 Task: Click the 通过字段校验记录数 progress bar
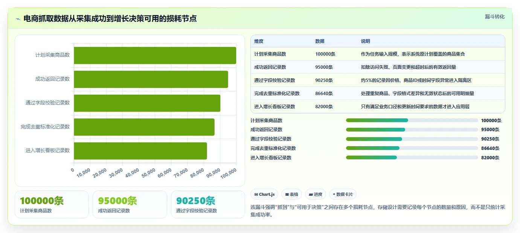click(x=412, y=139)
